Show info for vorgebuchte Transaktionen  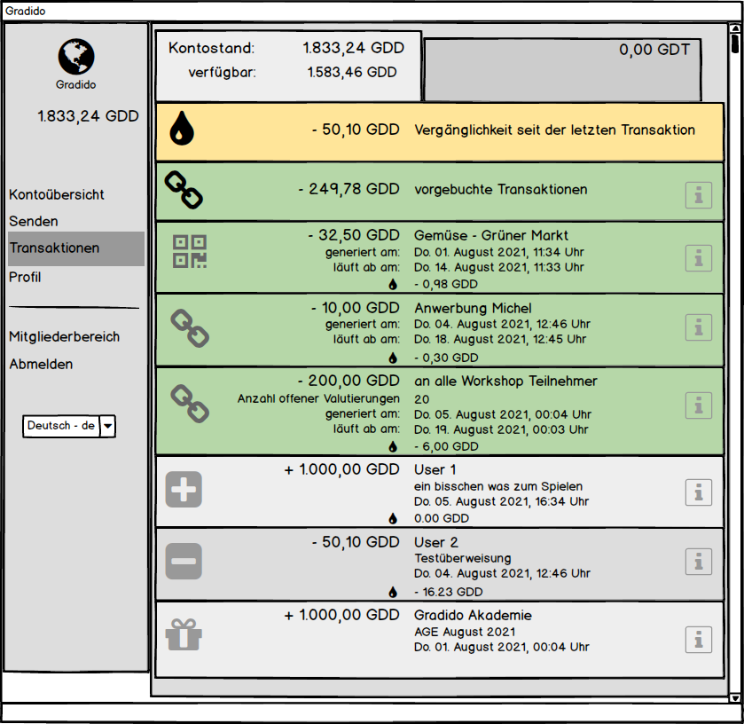pyautogui.click(x=699, y=195)
